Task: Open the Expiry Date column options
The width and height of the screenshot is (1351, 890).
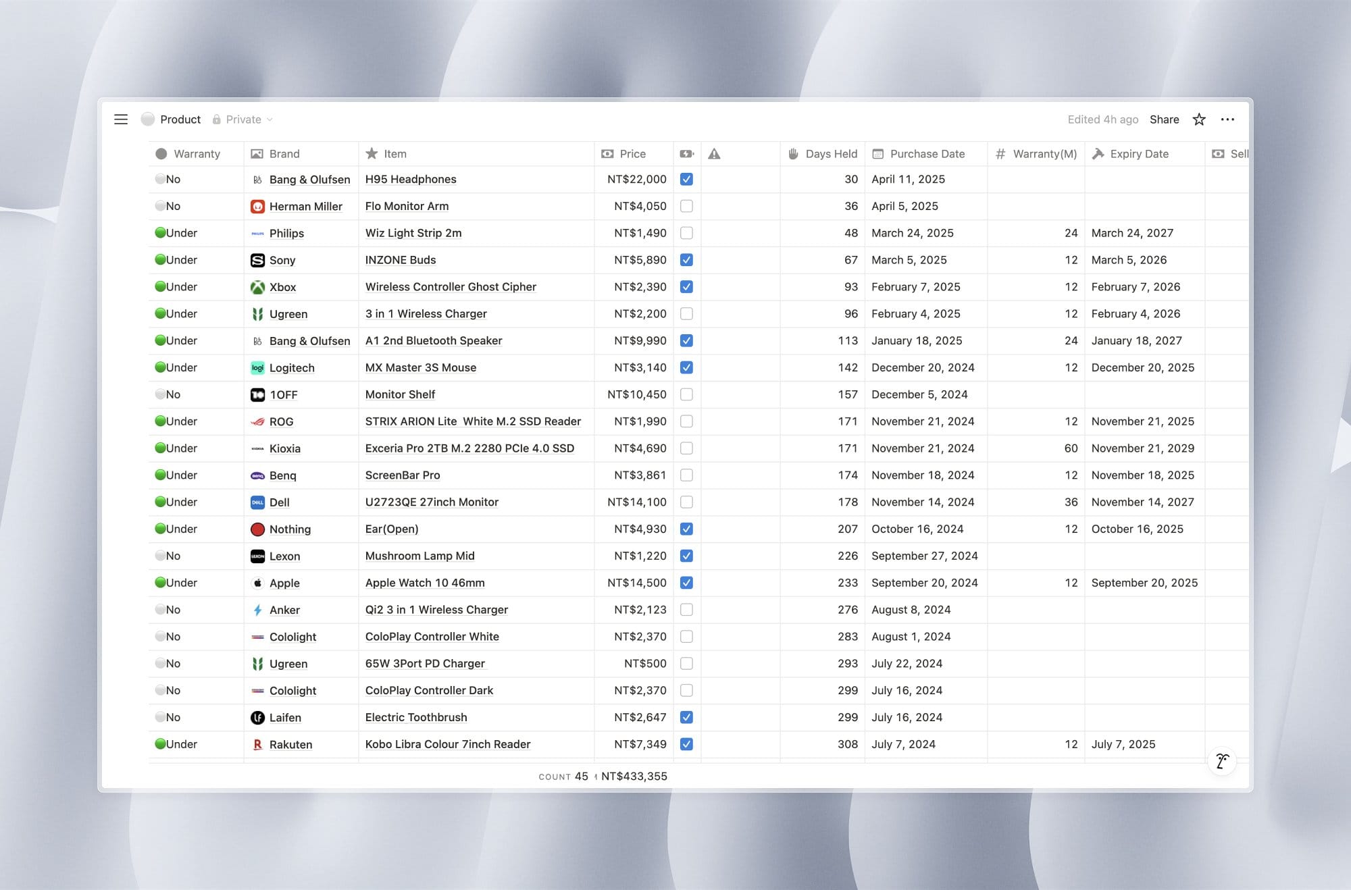Action: point(1139,154)
